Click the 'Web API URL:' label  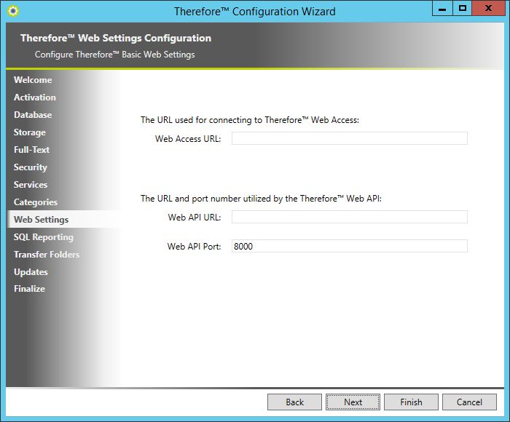(x=195, y=218)
